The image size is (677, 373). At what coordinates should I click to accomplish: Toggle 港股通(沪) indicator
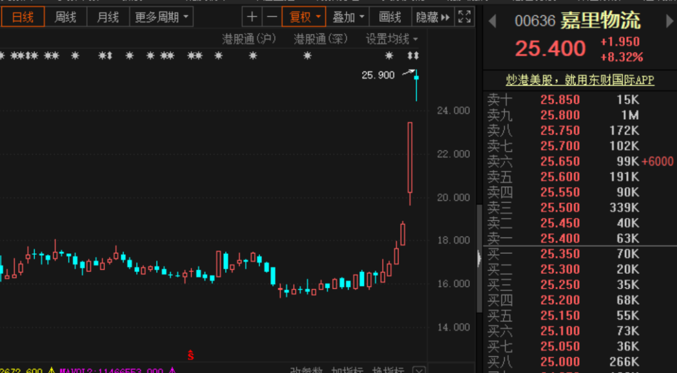tap(249, 39)
